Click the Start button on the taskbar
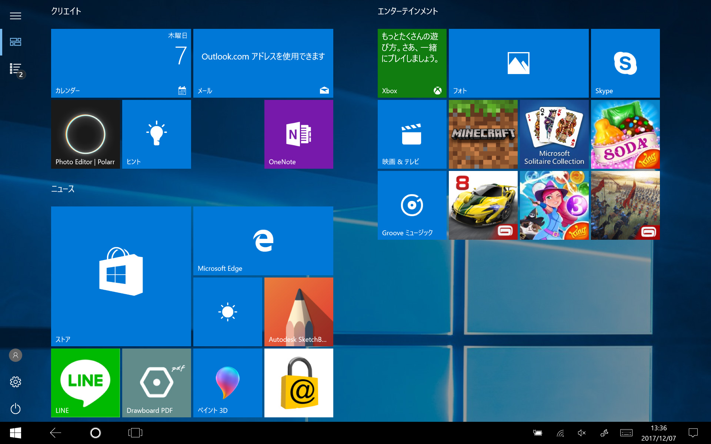711x444 pixels. tap(15, 433)
